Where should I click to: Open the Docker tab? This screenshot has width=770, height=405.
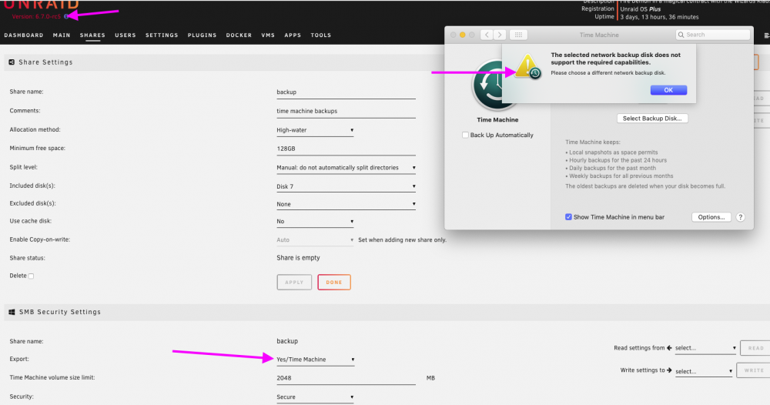(239, 35)
